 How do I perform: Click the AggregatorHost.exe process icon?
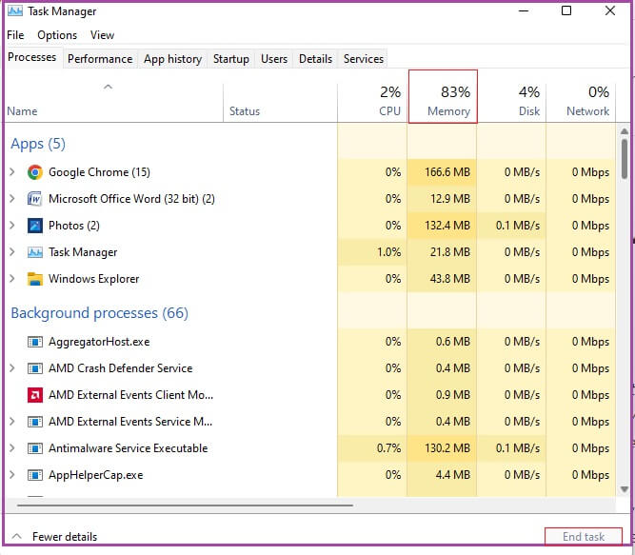[35, 342]
